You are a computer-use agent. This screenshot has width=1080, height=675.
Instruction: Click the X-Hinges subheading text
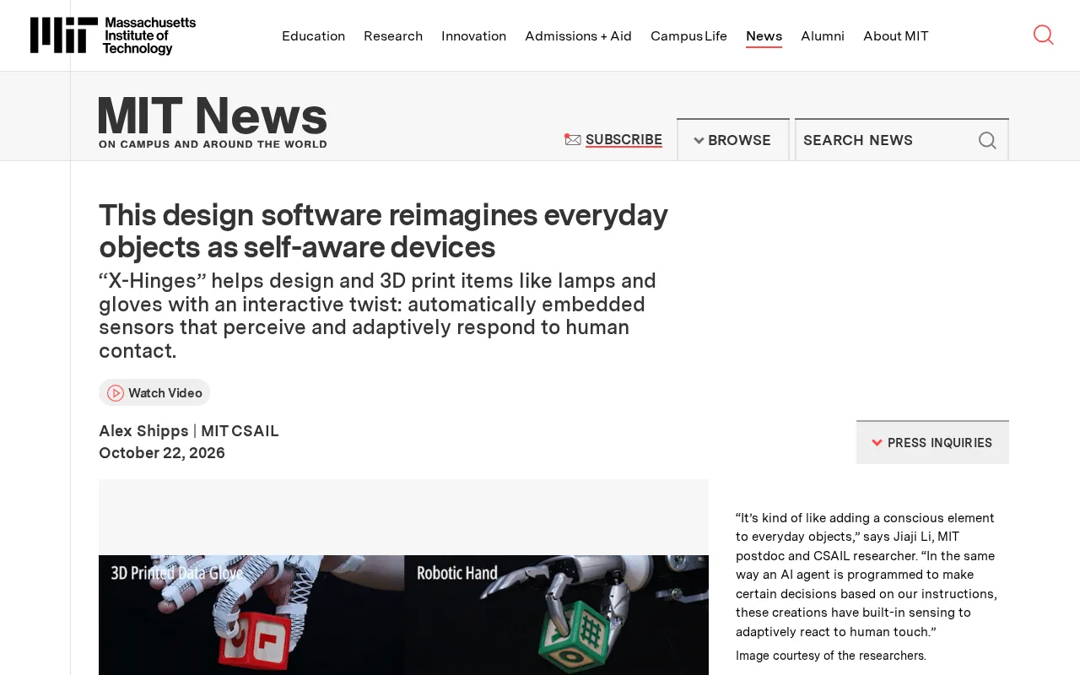pos(377,316)
